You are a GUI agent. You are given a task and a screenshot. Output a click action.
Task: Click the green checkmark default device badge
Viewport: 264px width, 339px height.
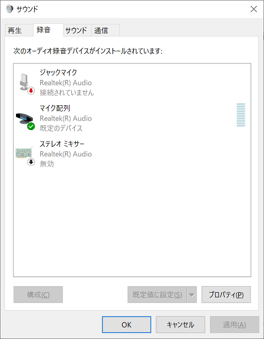[31, 126]
